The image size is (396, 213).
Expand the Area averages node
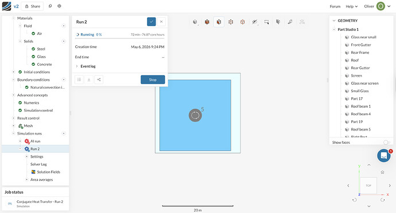27,179
